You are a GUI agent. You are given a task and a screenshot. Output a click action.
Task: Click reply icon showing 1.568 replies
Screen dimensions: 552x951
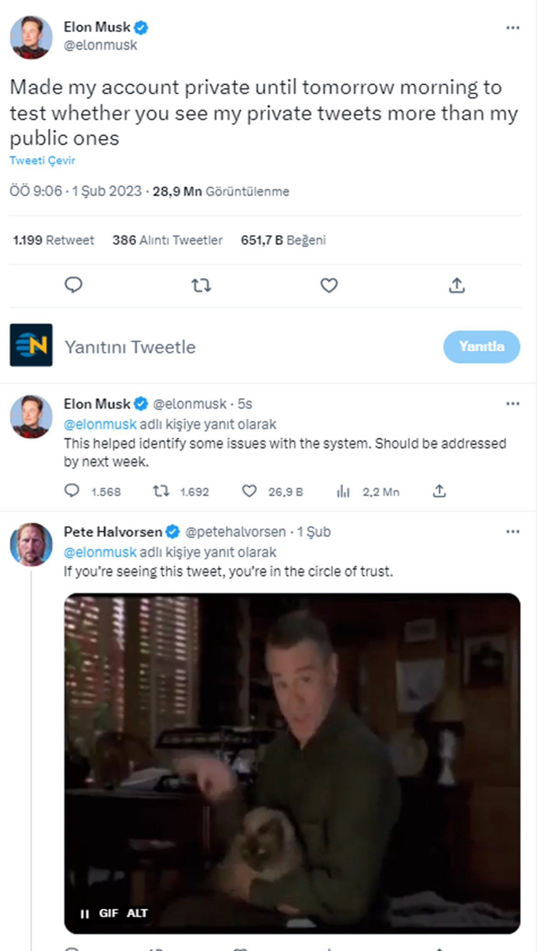(72, 491)
